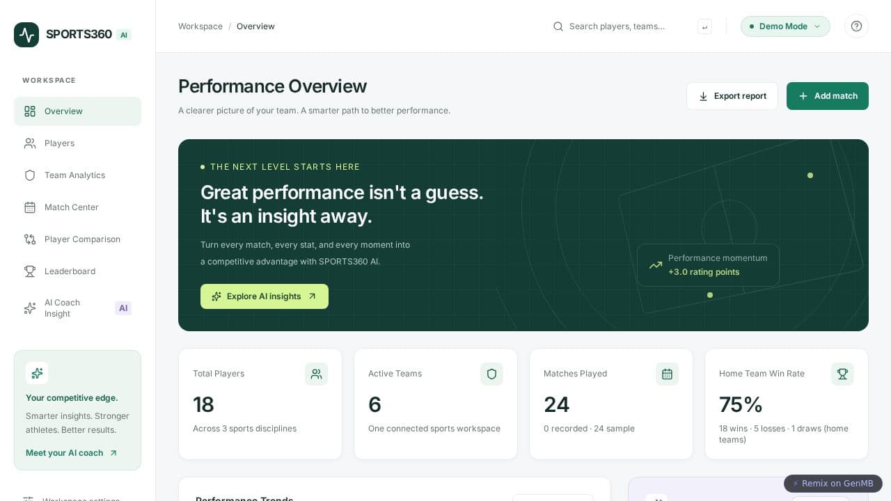Click the Workspace breadcrumb link

[x=200, y=26]
